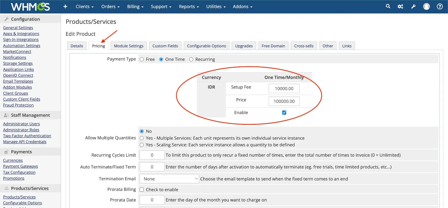Open Notifications link in sidebar

click(15, 57)
